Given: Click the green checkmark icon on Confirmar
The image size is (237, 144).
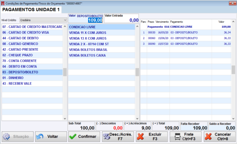Looking at the screenshot, I should 73,137.
